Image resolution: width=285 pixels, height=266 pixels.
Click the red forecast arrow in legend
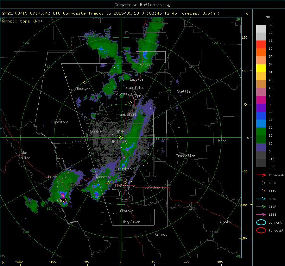click(x=261, y=175)
